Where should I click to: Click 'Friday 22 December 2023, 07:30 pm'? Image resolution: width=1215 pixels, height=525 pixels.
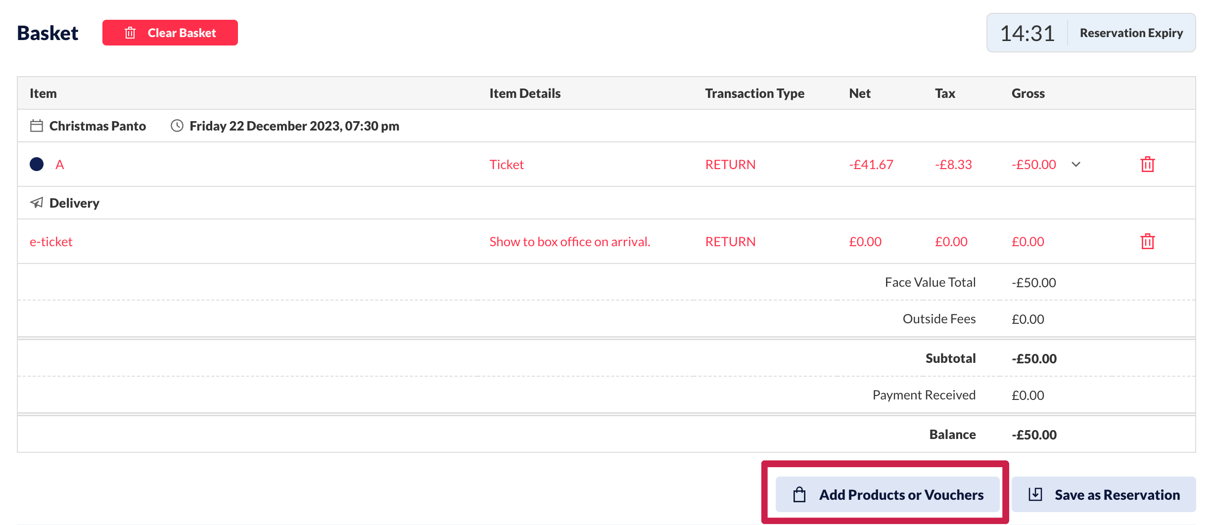point(294,126)
